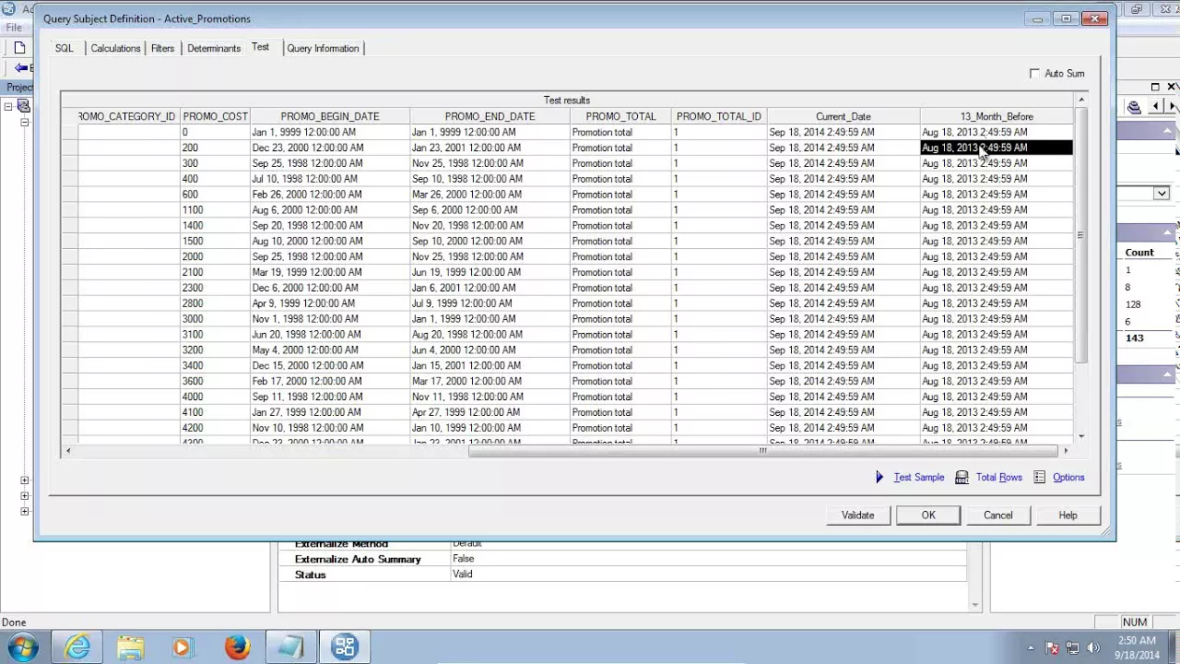Select the PROMO_COST cell 3600

[215, 381]
